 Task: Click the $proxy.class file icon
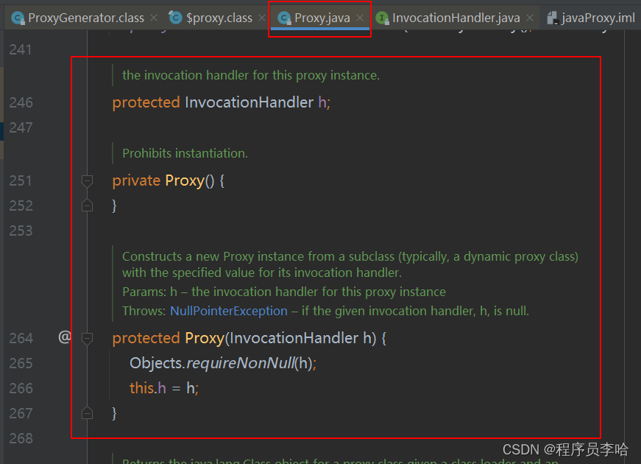click(176, 18)
